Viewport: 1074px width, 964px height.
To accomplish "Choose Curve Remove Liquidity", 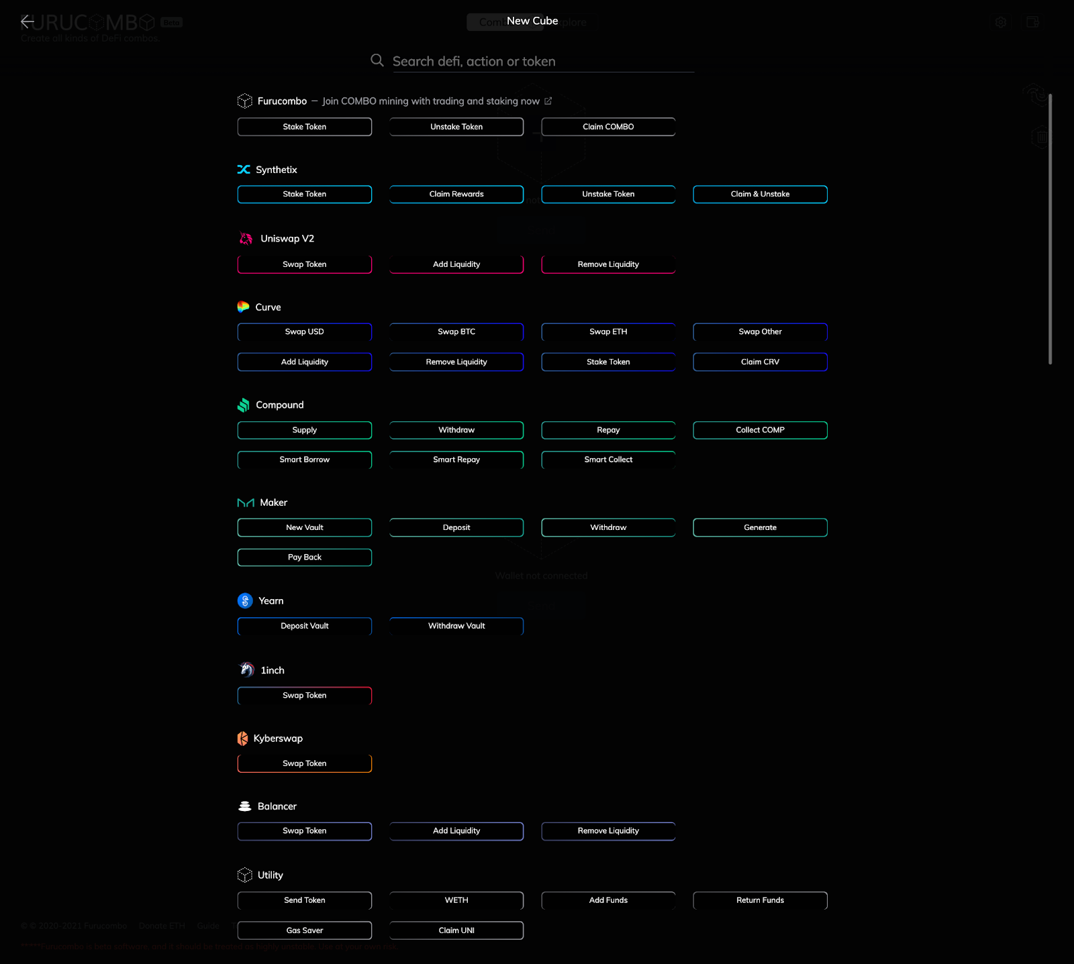I will (456, 362).
